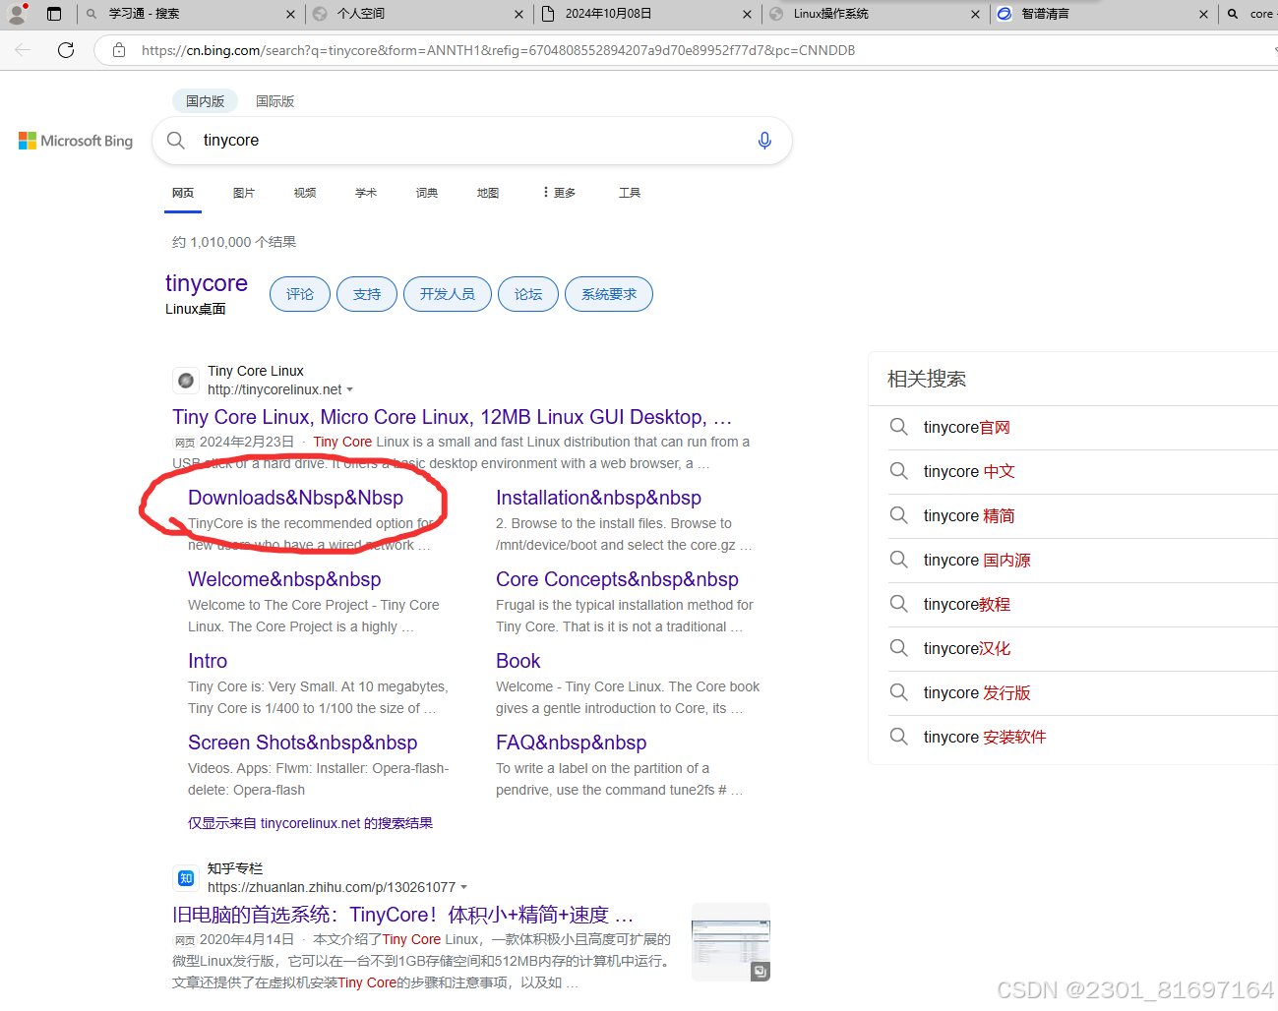The image size is (1278, 1011).
Task: Close the 学习通 - 搜索 tab
Action: [290, 14]
